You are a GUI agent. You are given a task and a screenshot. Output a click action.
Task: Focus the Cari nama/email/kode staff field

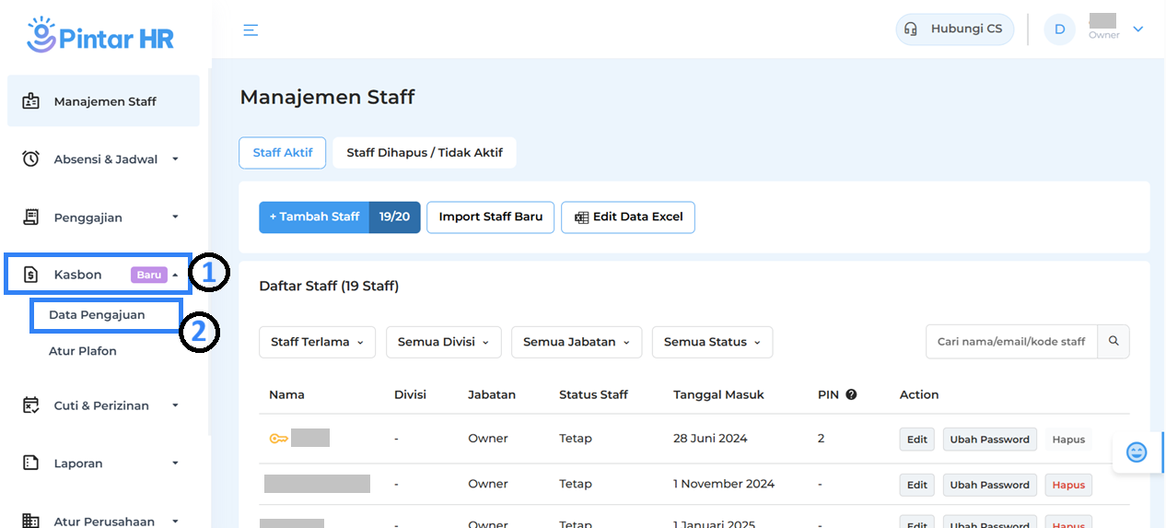pyautogui.click(x=1011, y=342)
